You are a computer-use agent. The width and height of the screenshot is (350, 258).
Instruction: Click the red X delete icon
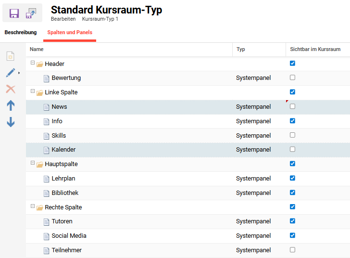pos(10,89)
